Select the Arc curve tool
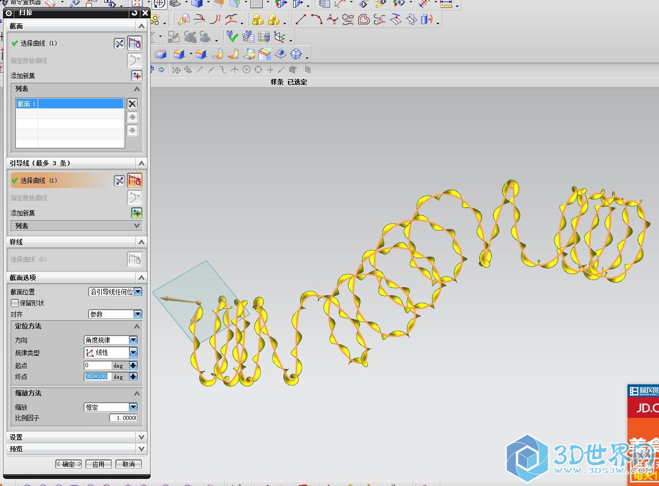This screenshot has height=486, width=659. tap(317, 19)
